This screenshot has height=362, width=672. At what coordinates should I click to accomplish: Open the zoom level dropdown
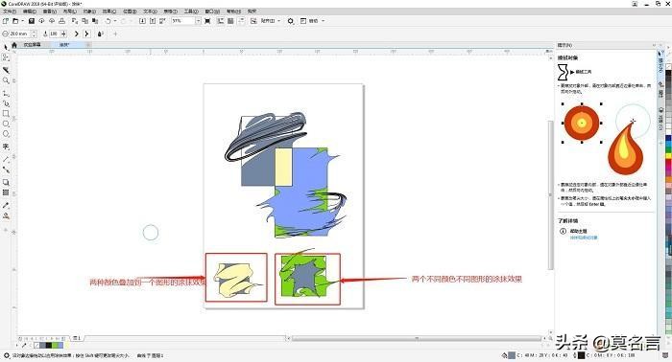pos(199,20)
